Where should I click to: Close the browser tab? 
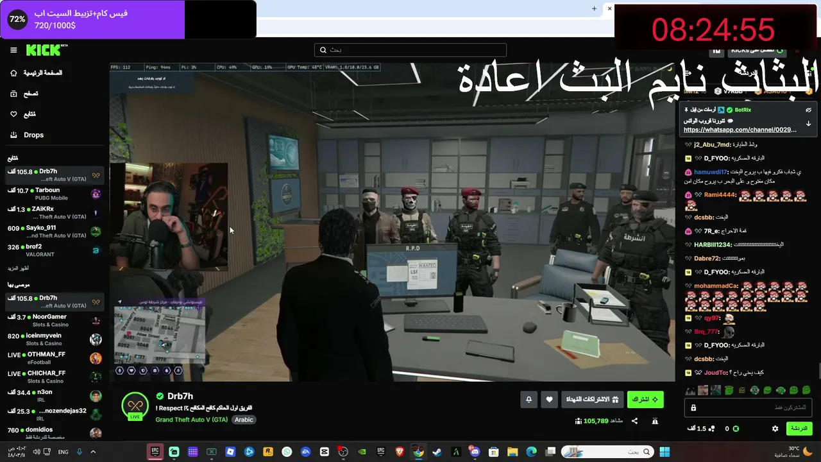point(609,8)
